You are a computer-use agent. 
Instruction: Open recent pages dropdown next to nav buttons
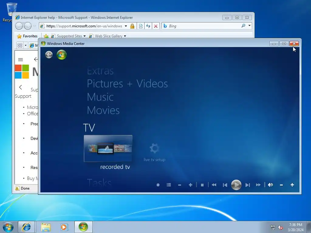pyautogui.click(x=35, y=26)
